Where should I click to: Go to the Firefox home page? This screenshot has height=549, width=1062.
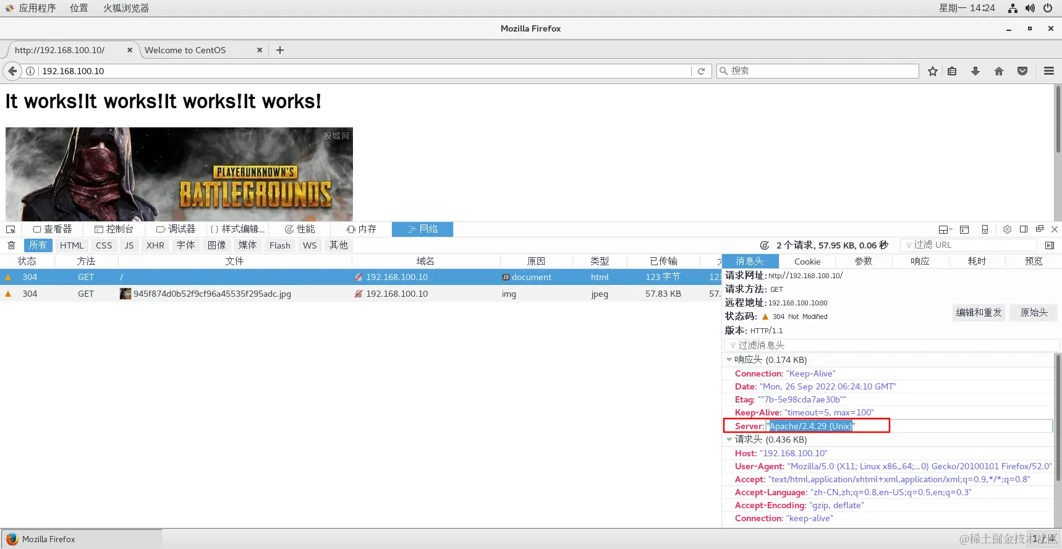[999, 71]
